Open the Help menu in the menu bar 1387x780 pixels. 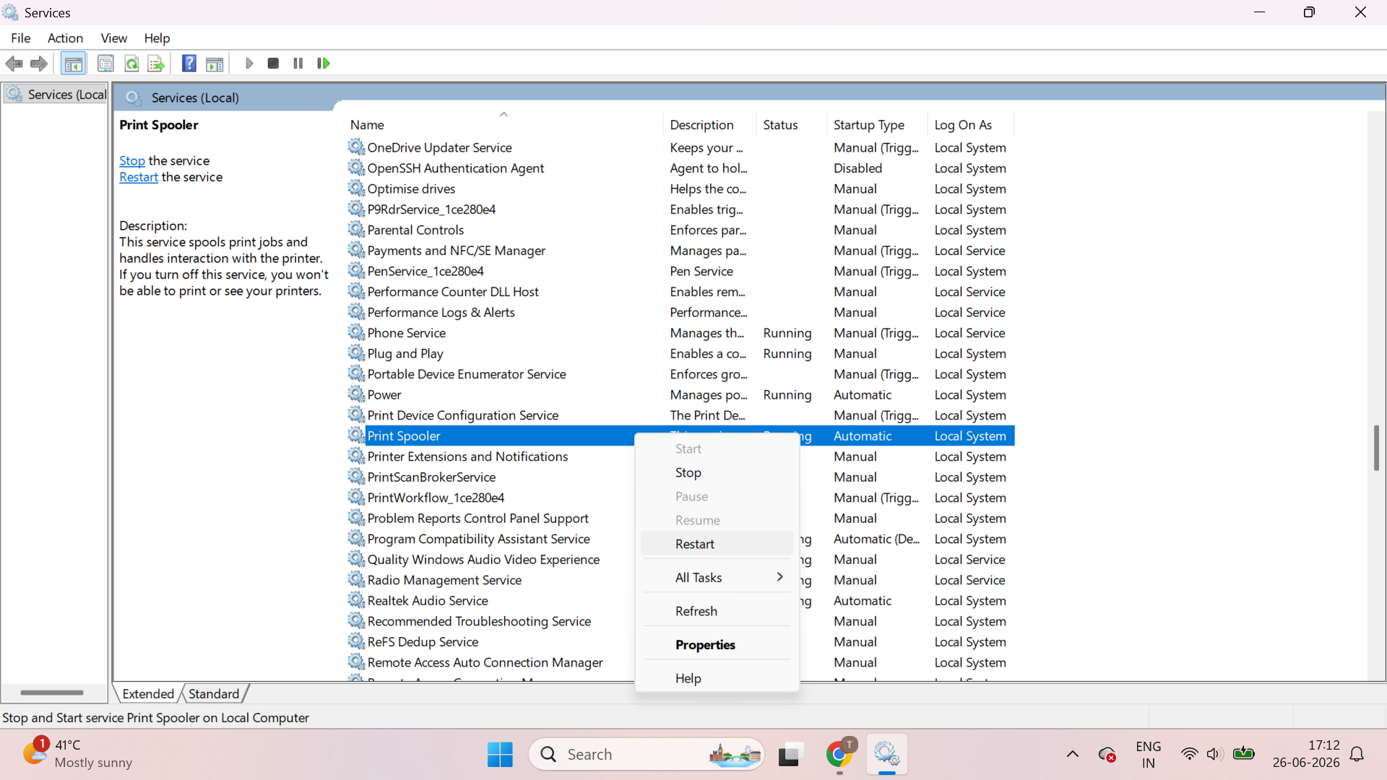click(x=157, y=38)
